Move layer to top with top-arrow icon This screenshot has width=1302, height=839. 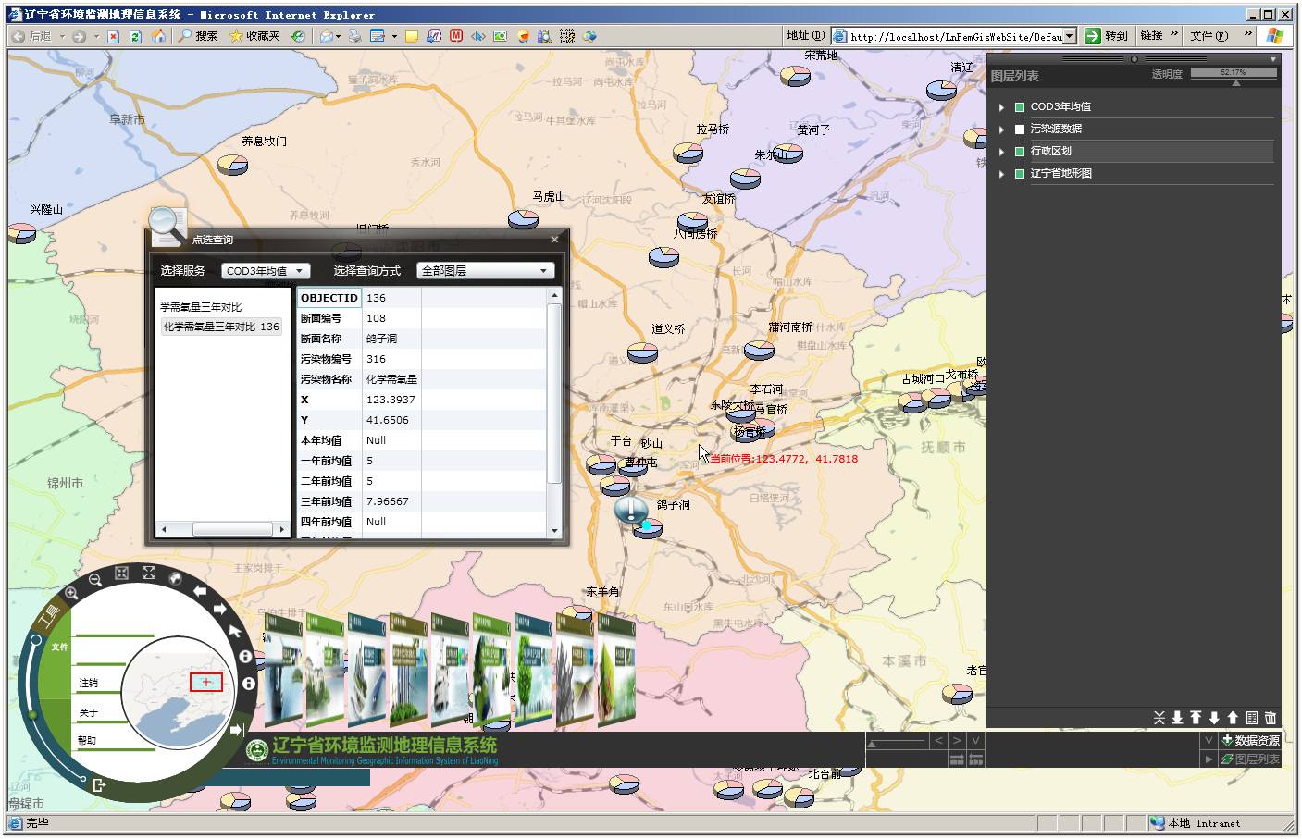click(x=1196, y=718)
